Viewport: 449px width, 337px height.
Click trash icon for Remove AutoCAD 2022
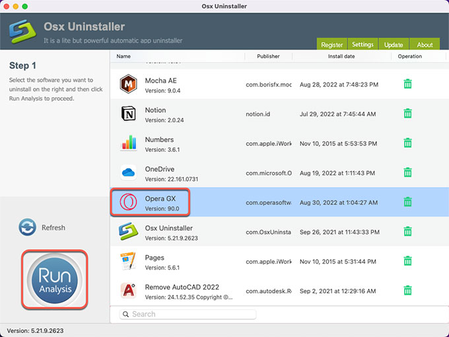(408, 291)
